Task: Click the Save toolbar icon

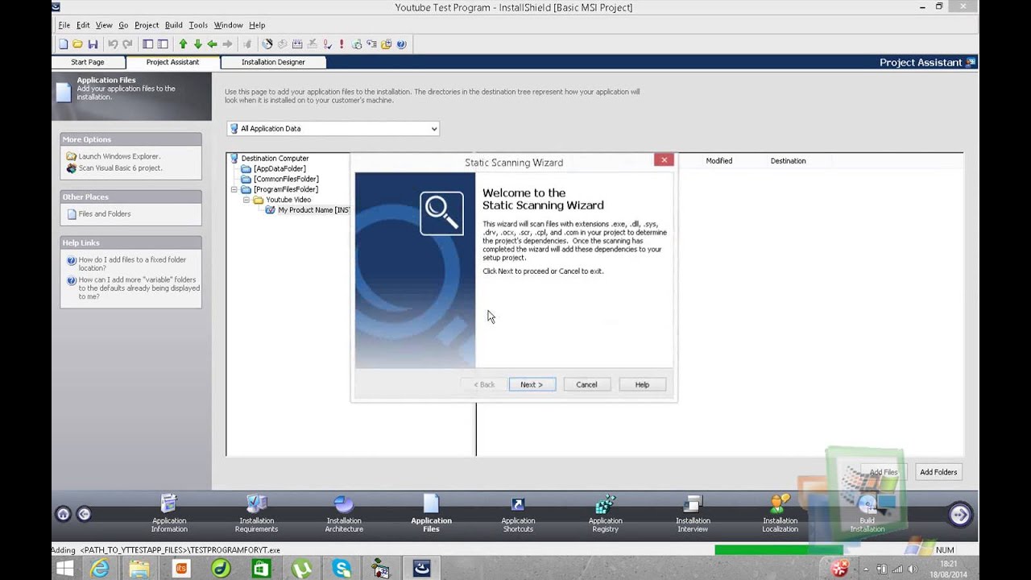Action: click(x=93, y=44)
